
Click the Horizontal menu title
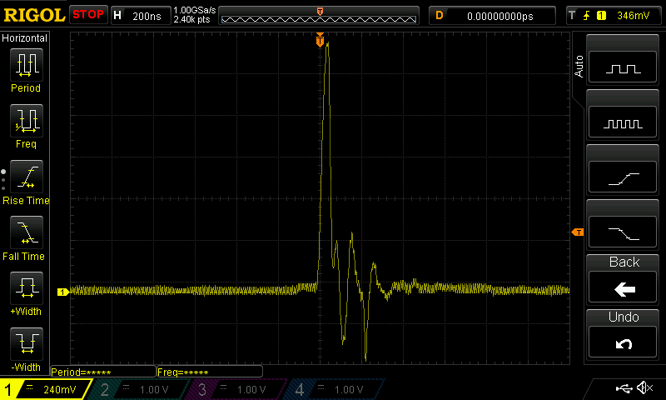(x=24, y=38)
